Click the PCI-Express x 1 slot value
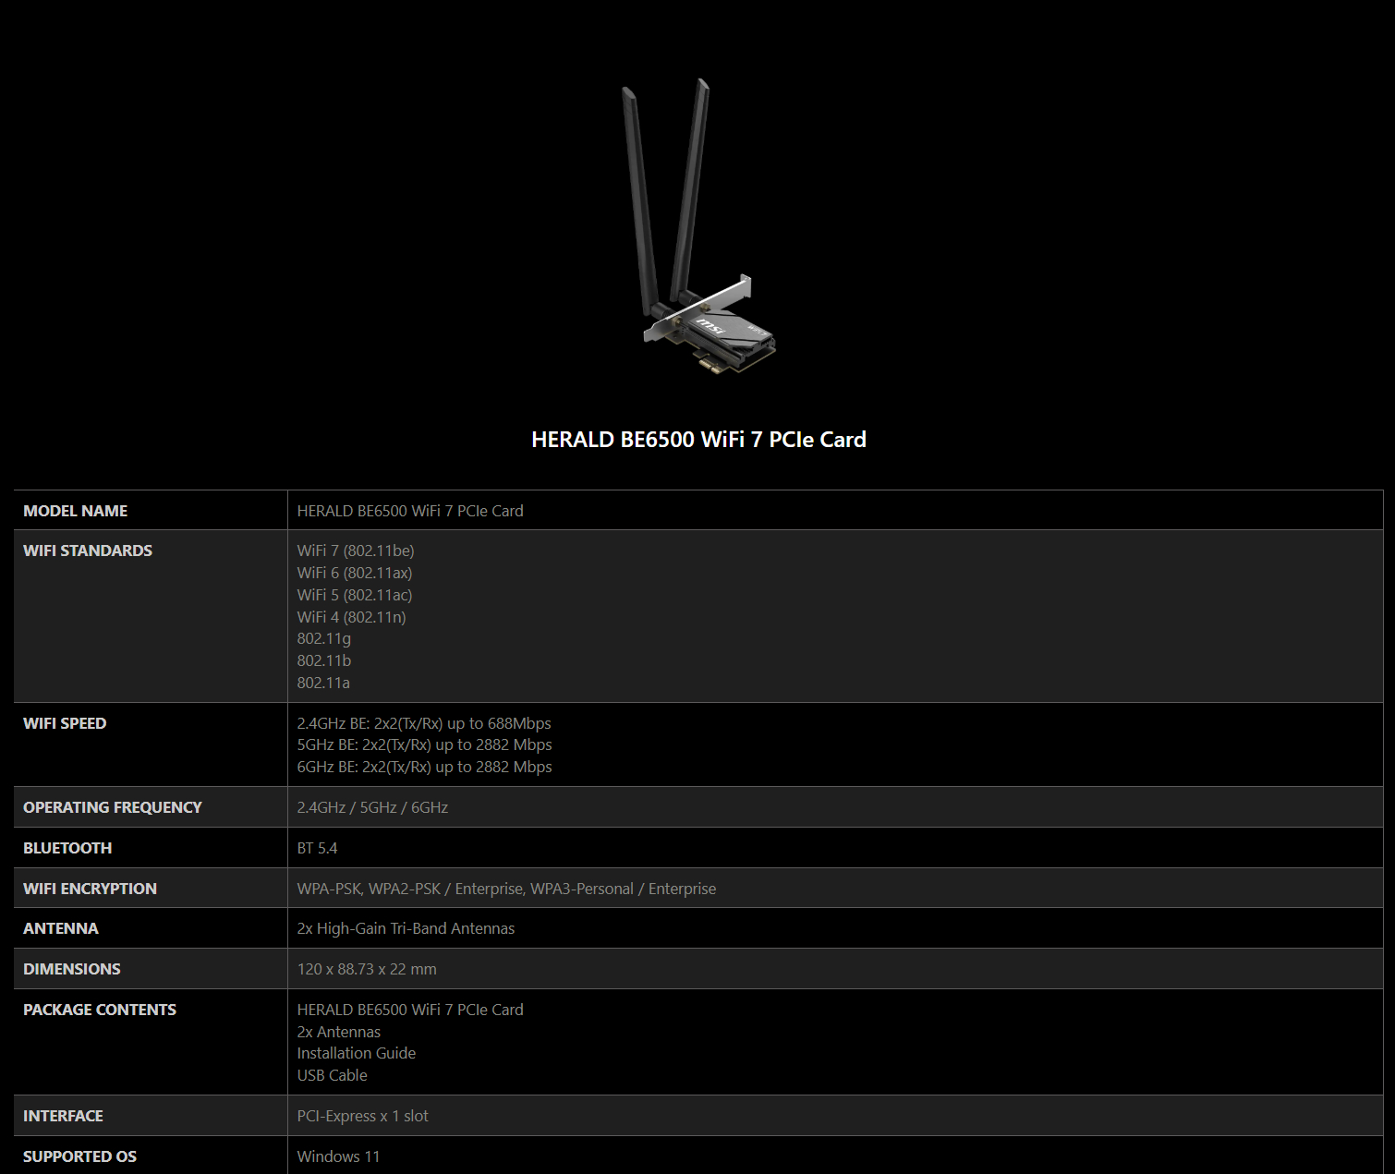 pyautogui.click(x=363, y=1116)
